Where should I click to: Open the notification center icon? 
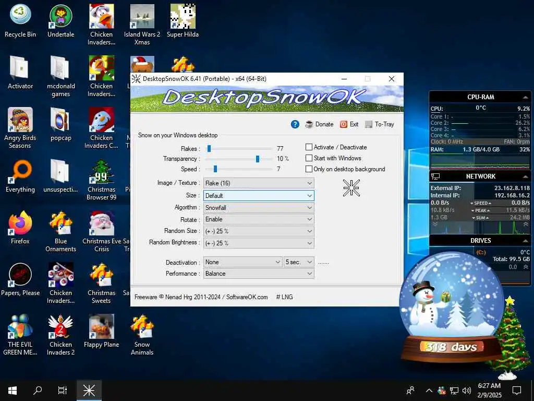[517, 391]
